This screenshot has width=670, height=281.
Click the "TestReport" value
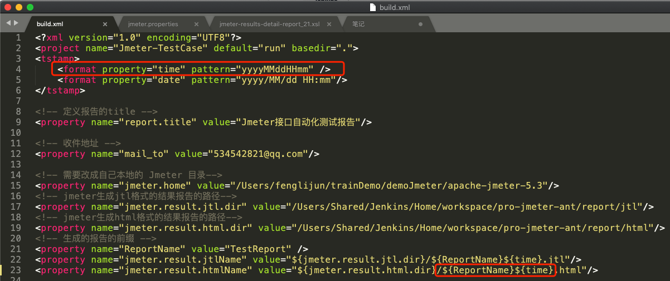tap(258, 249)
